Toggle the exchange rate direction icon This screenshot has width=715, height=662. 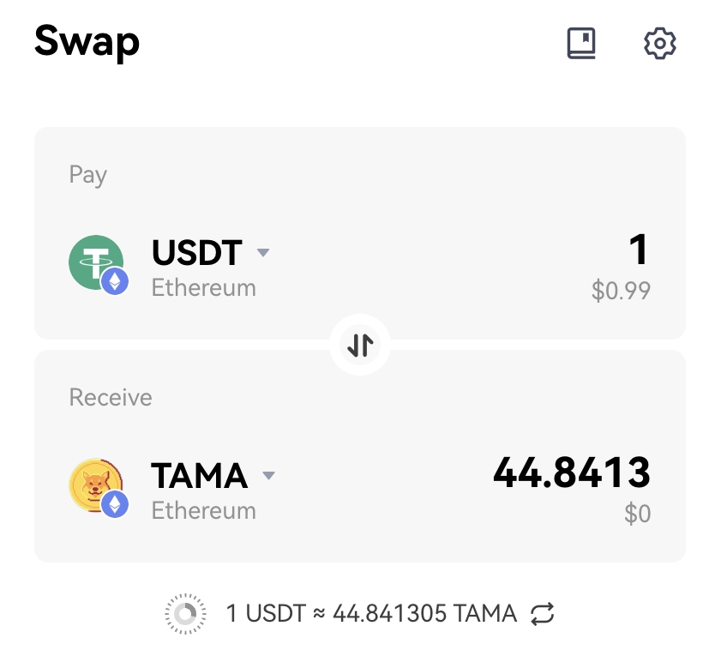[x=542, y=613]
